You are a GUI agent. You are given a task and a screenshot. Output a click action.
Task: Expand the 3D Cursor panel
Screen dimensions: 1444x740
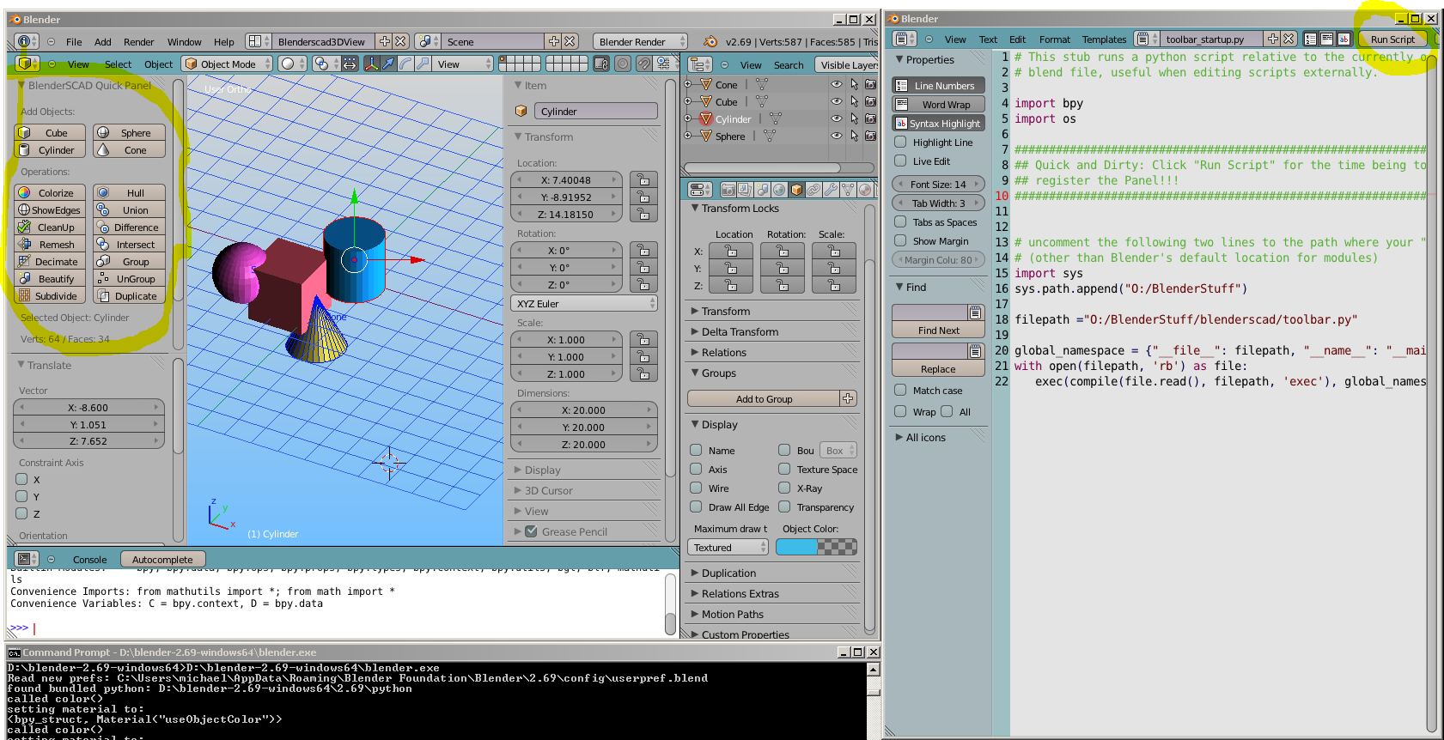549,491
